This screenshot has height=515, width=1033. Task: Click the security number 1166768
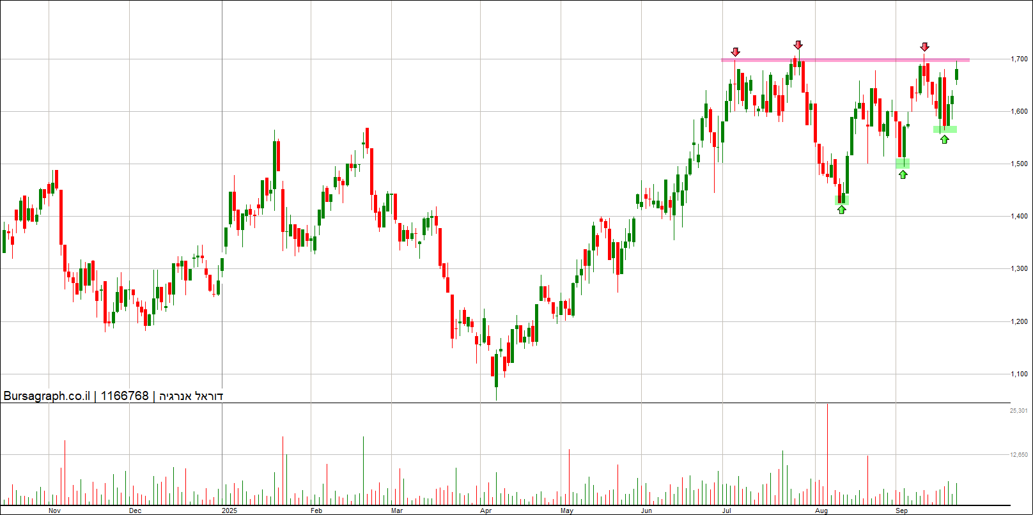125,396
